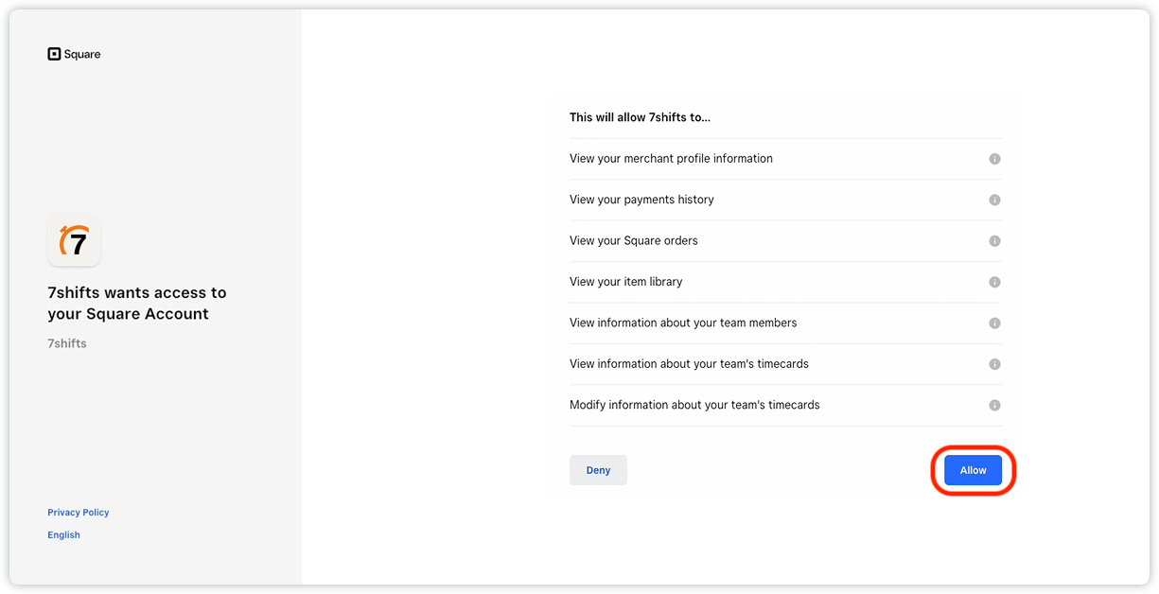Click the 7shifts app icon
This screenshot has height=594, width=1159.
[74, 241]
